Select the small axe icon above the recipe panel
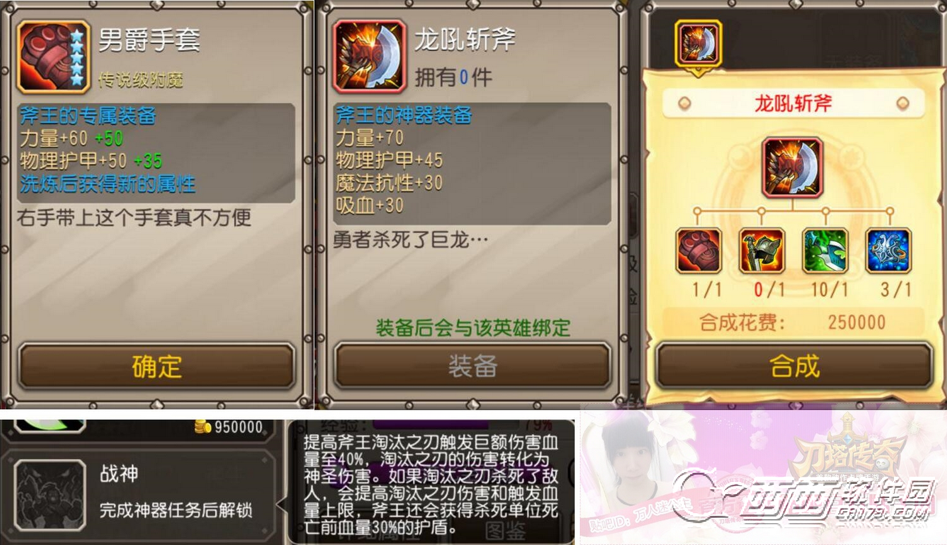This screenshot has height=545, width=947. (x=697, y=43)
